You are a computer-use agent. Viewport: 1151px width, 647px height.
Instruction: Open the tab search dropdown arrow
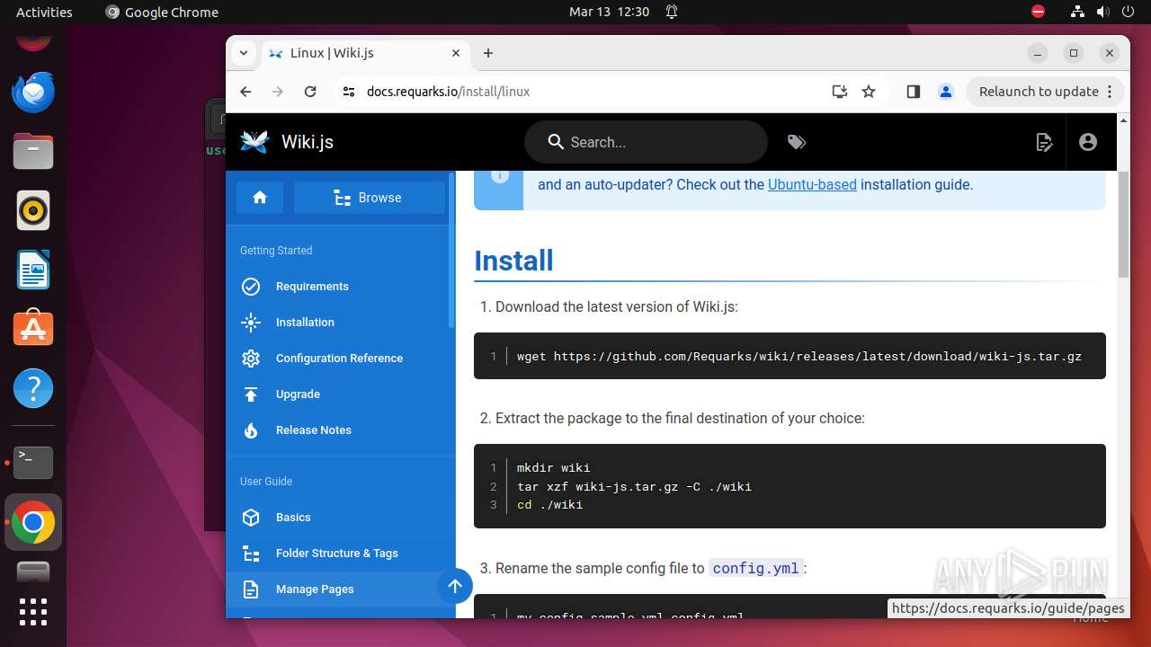pyautogui.click(x=243, y=53)
